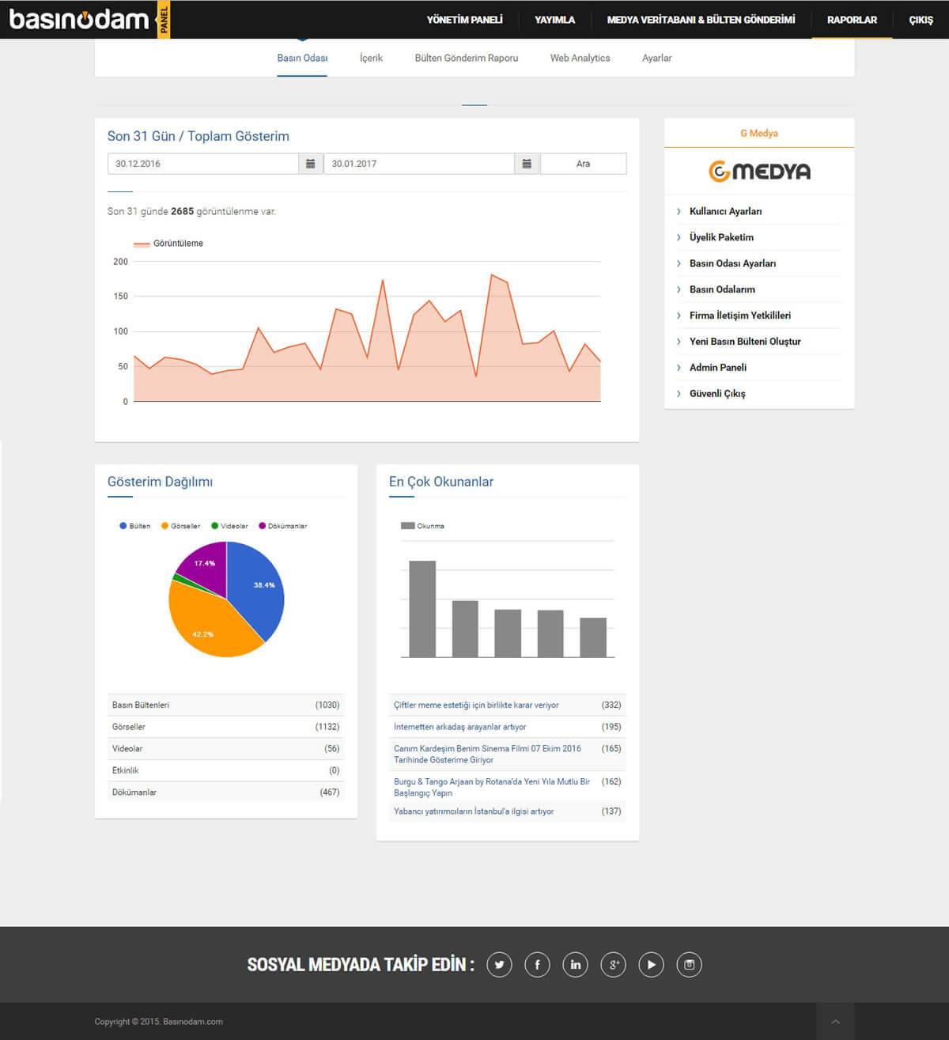
Task: Click the Facebook icon in footer
Action: click(537, 965)
